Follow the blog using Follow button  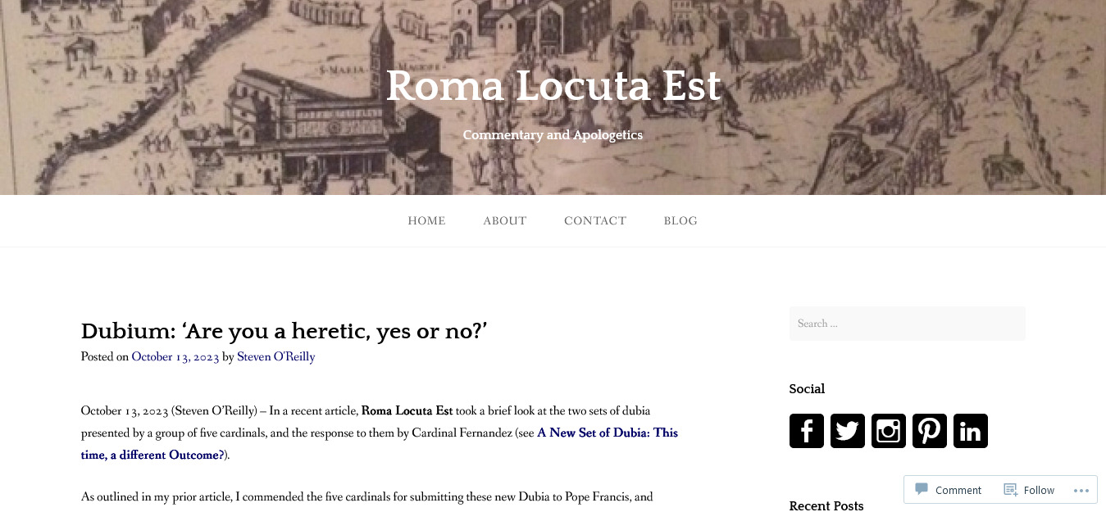coord(1029,490)
